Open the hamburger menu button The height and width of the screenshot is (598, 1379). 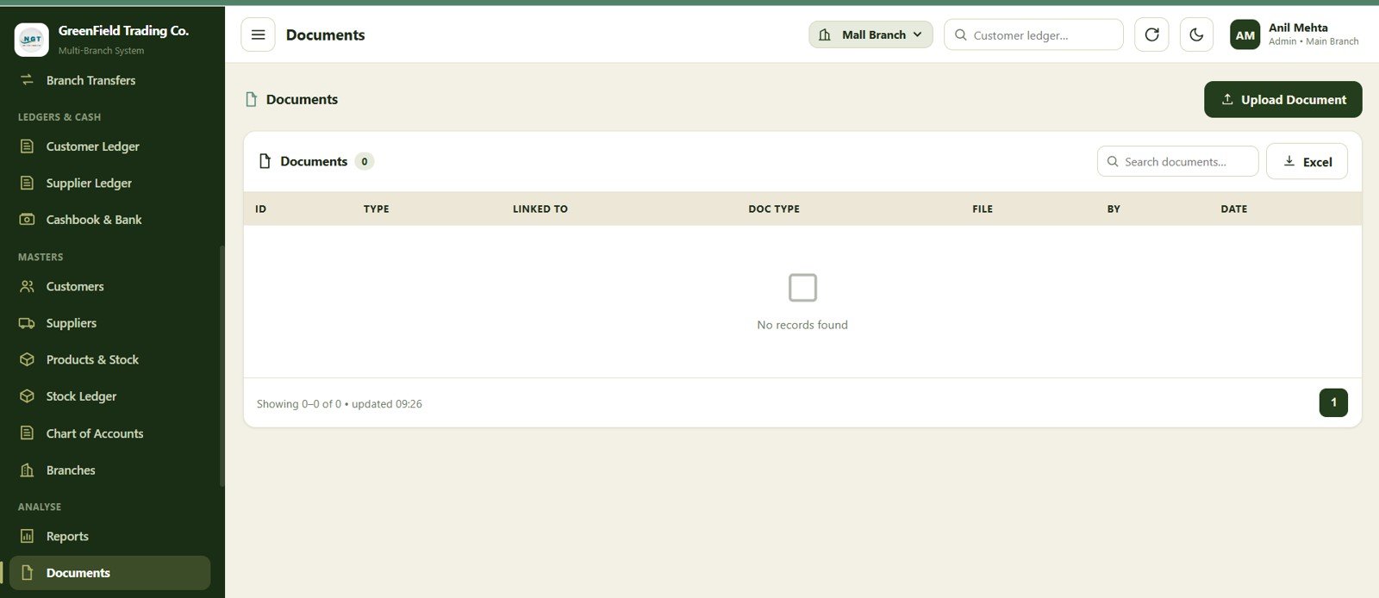pyautogui.click(x=258, y=34)
